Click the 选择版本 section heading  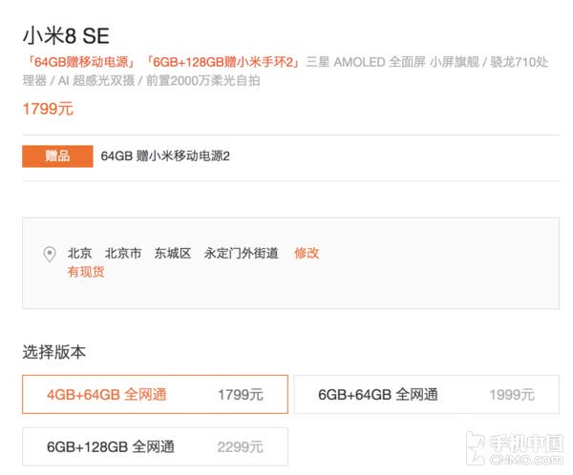(x=53, y=352)
